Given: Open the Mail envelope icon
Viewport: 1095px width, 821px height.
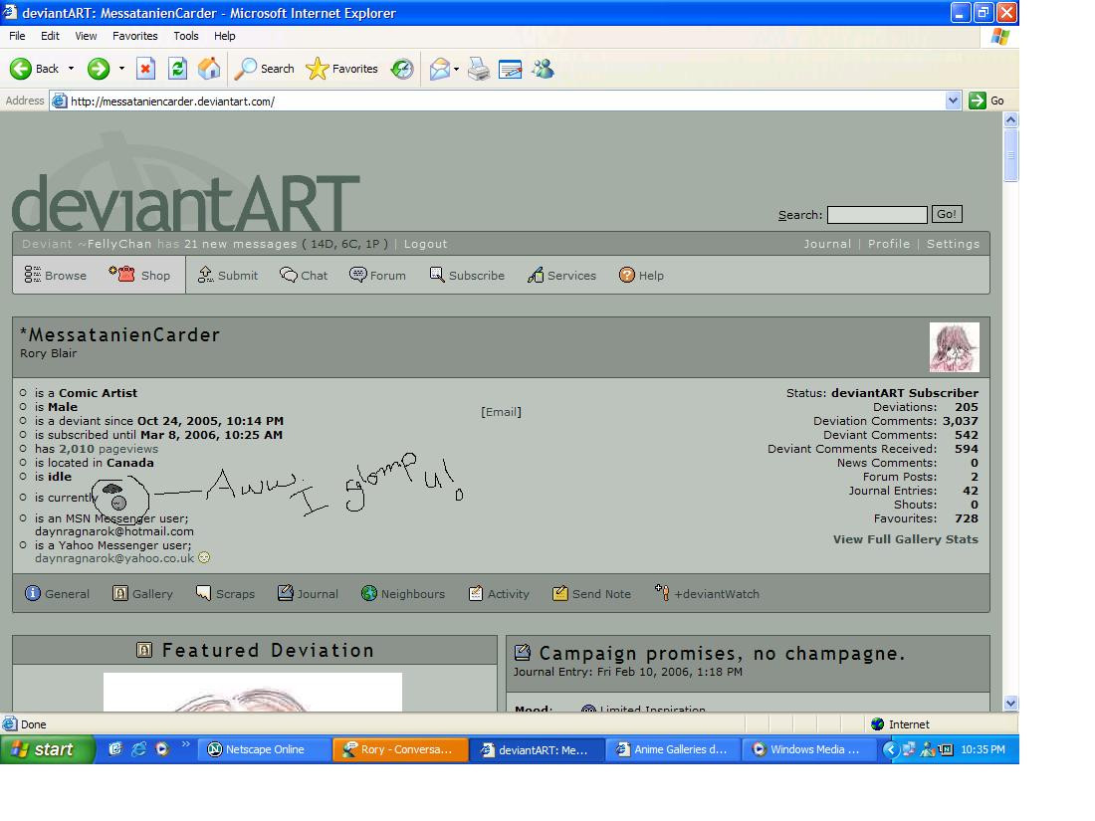Looking at the screenshot, I should point(439,69).
